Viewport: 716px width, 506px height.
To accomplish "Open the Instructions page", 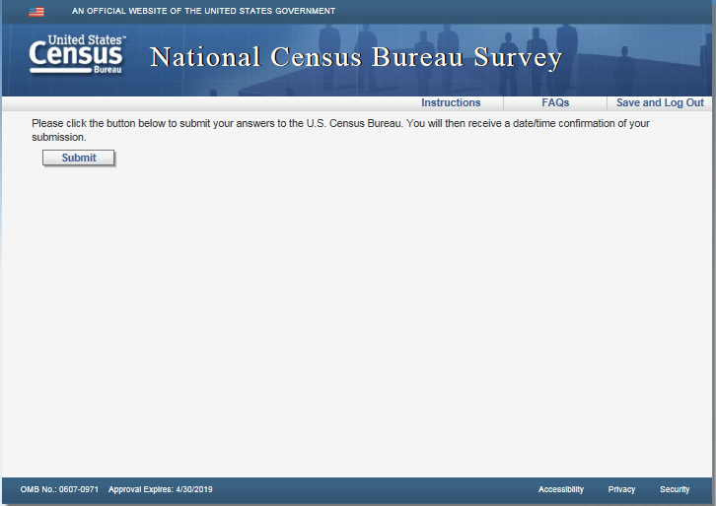I will [451, 103].
